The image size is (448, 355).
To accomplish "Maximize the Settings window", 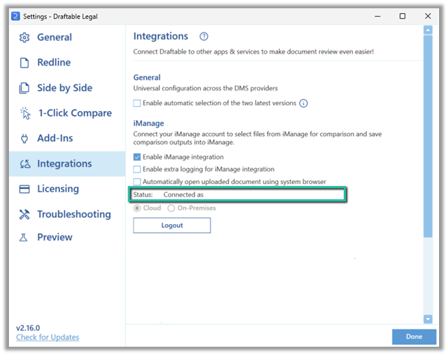I will tap(403, 17).
